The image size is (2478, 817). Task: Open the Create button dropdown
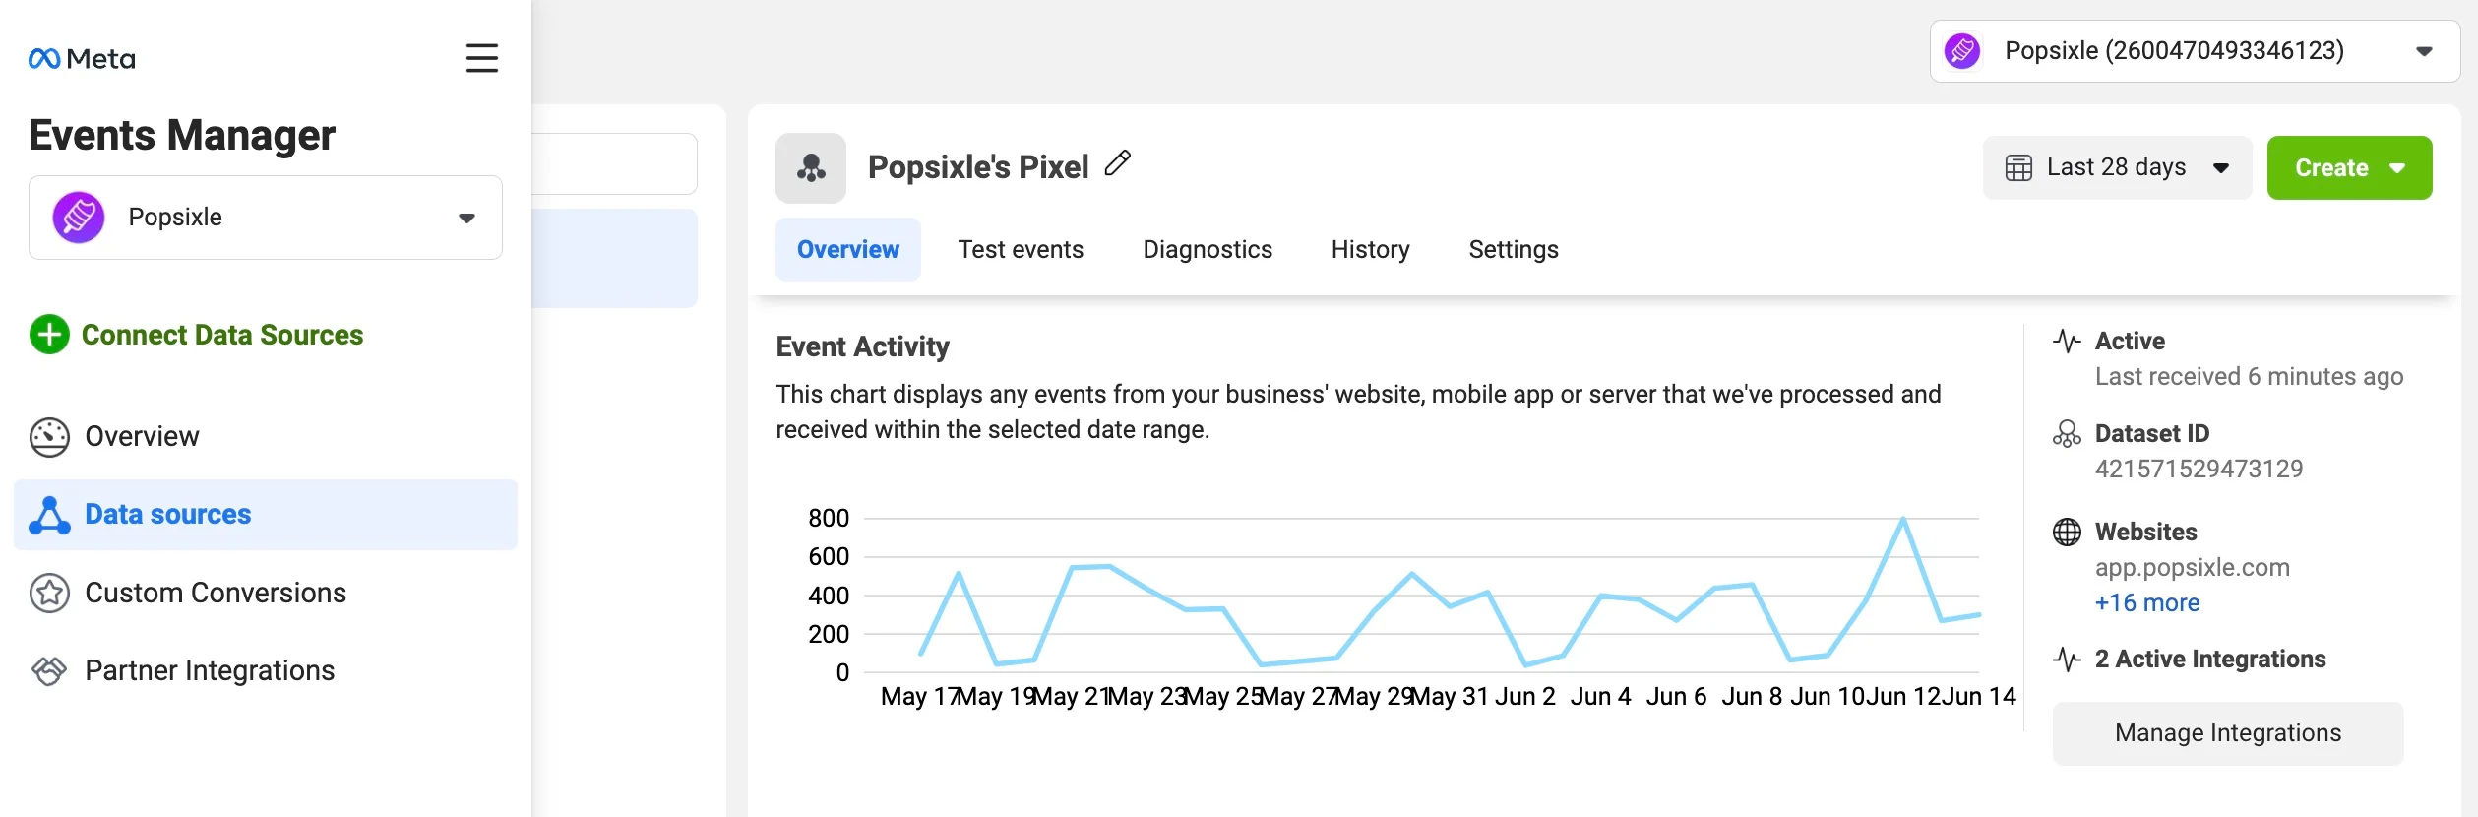click(x=2349, y=168)
